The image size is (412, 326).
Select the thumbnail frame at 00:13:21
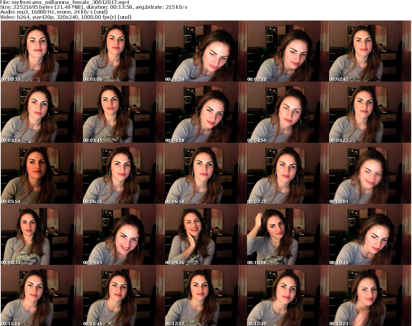click(x=370, y=295)
